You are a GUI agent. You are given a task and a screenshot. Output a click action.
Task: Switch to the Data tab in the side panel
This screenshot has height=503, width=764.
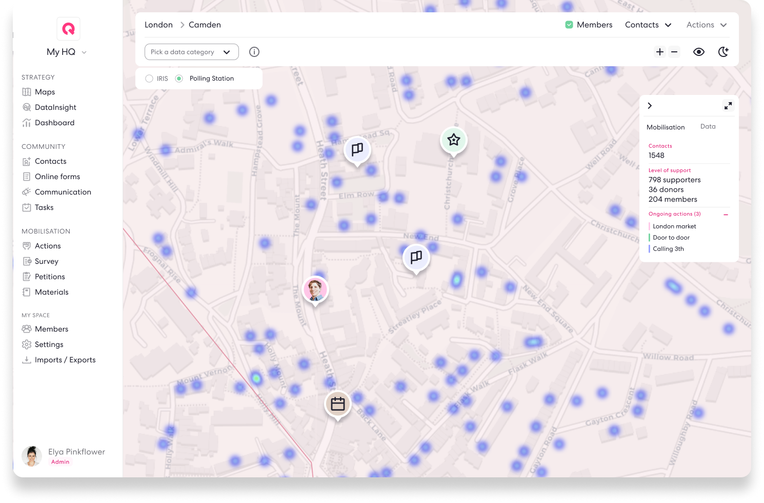pos(708,126)
